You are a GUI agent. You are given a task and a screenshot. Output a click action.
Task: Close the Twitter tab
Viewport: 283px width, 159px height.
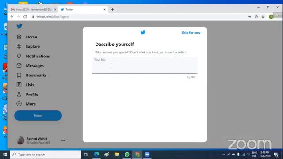point(104,10)
